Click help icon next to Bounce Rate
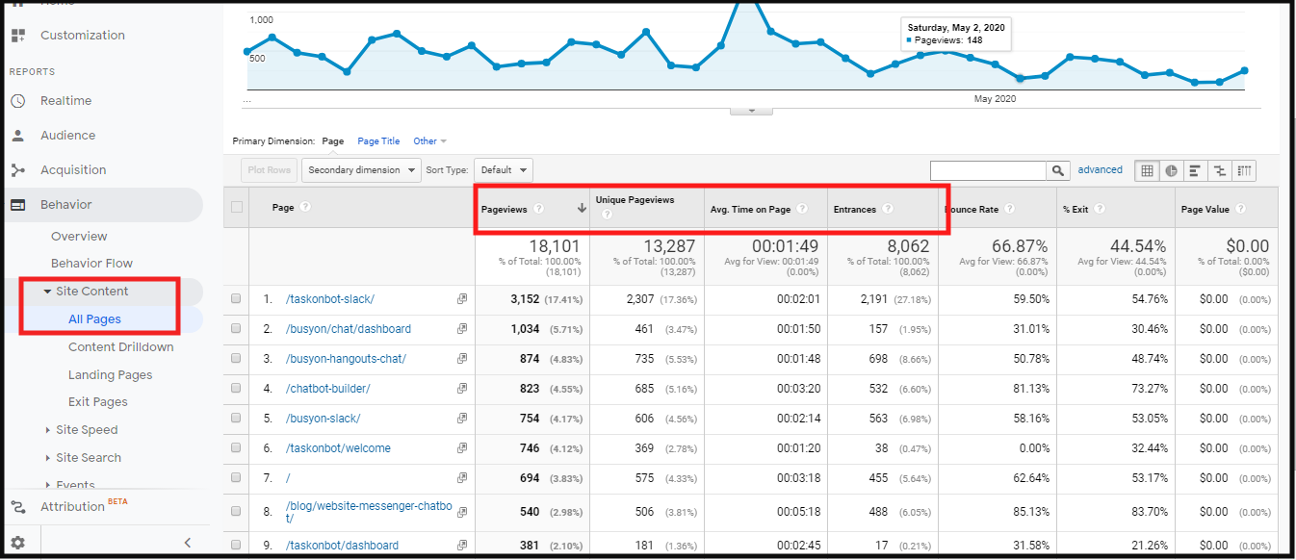This screenshot has height=560, width=1296. (1008, 209)
